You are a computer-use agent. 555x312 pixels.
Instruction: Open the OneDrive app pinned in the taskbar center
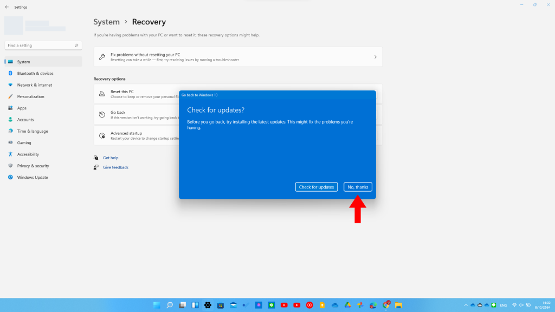pos(335,305)
